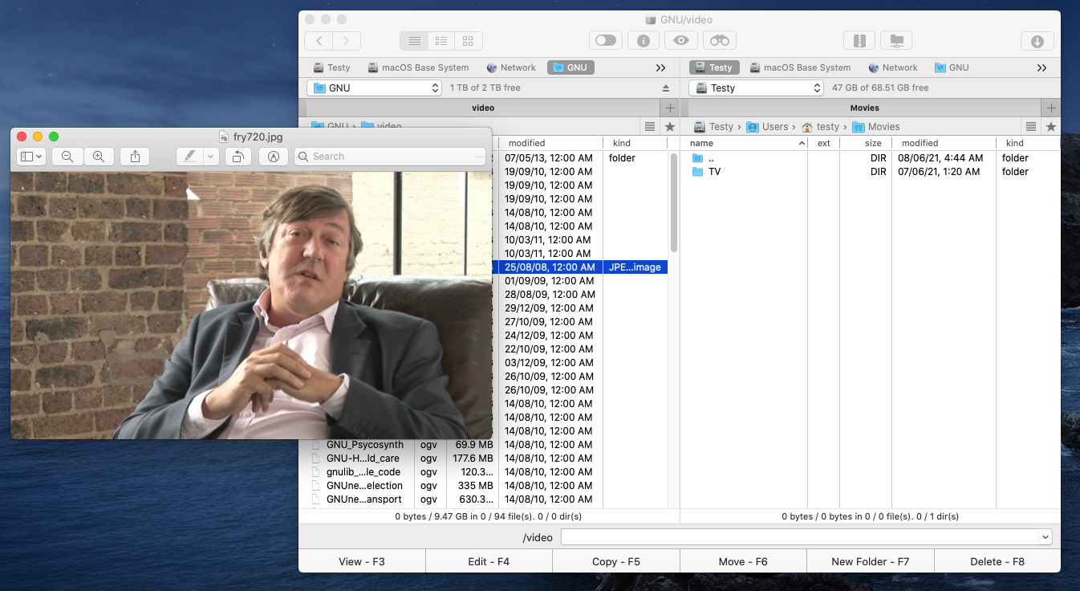Open the downloads queue icon
The width and height of the screenshot is (1080, 591).
[1037, 41]
